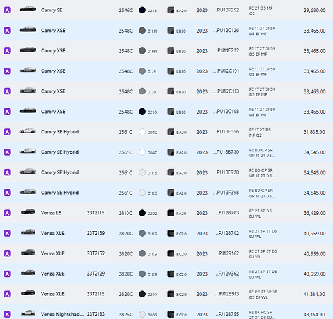This screenshot has width=333, height=319.
Task: Click the option codes for VIN PJ128913
Action: pos(263,295)
